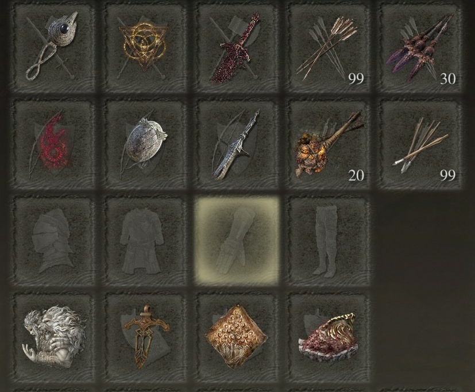Viewport: 475px width, 392px height.
Task: Select the purple-tipped bolts slot showing 30
Action: pos(421,48)
